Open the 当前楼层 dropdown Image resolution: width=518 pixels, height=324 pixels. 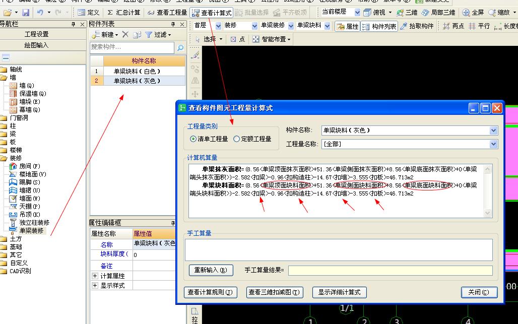tap(357, 13)
